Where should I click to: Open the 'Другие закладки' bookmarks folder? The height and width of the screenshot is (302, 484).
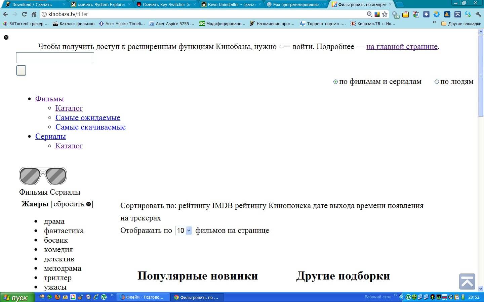pos(461,23)
